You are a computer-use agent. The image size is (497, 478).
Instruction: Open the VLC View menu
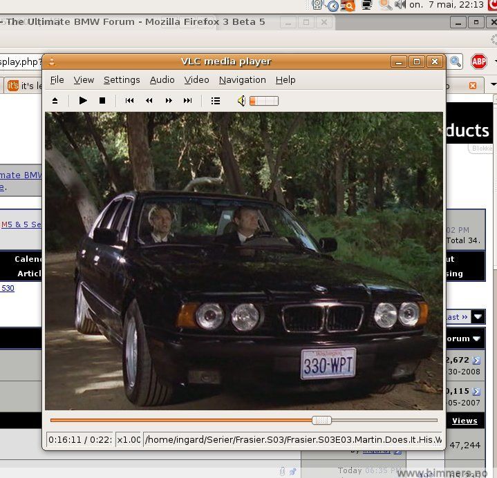[x=84, y=80]
